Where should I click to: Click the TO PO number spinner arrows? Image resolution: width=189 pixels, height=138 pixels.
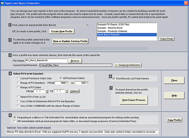tap(88, 83)
